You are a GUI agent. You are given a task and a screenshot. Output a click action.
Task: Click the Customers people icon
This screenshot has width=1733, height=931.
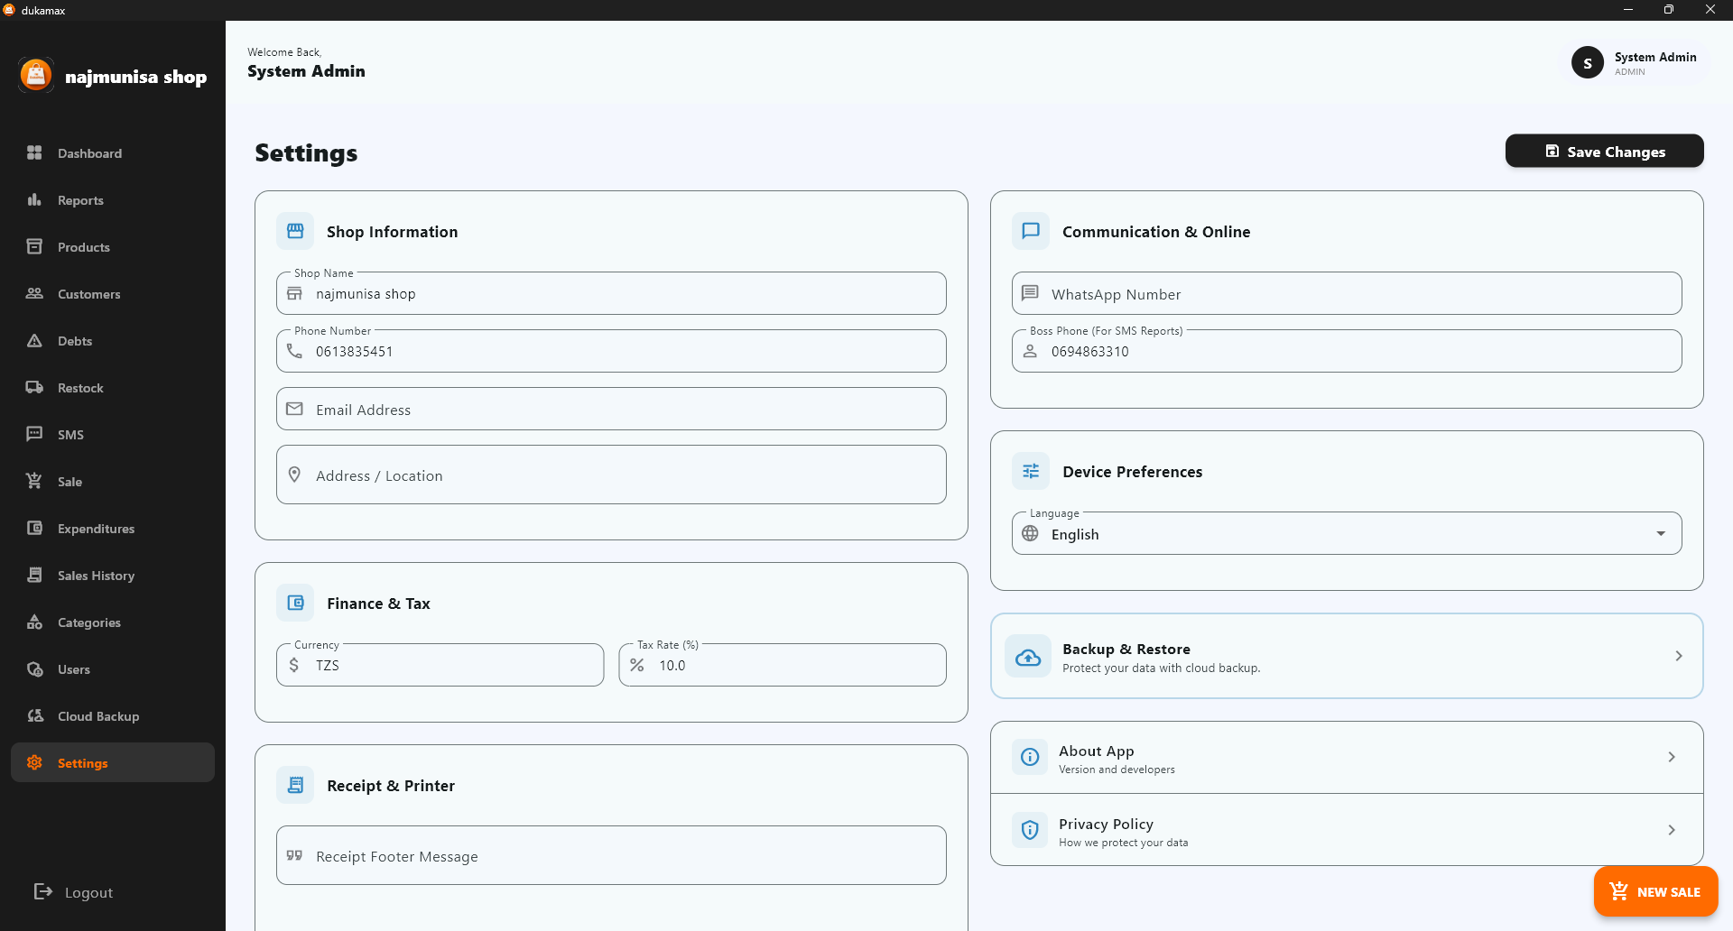click(34, 293)
